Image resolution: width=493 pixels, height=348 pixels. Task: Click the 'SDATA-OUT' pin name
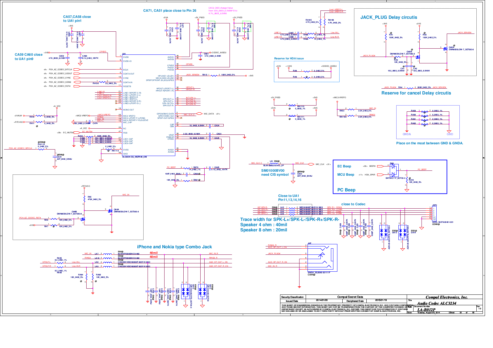point(129,74)
